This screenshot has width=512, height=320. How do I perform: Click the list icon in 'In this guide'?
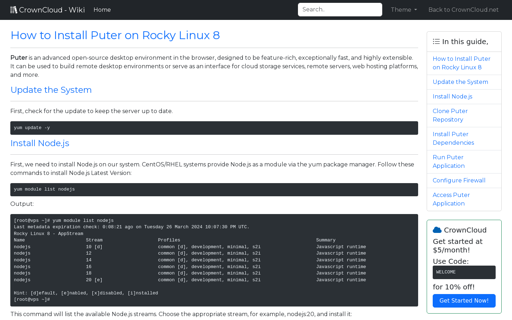click(x=436, y=41)
